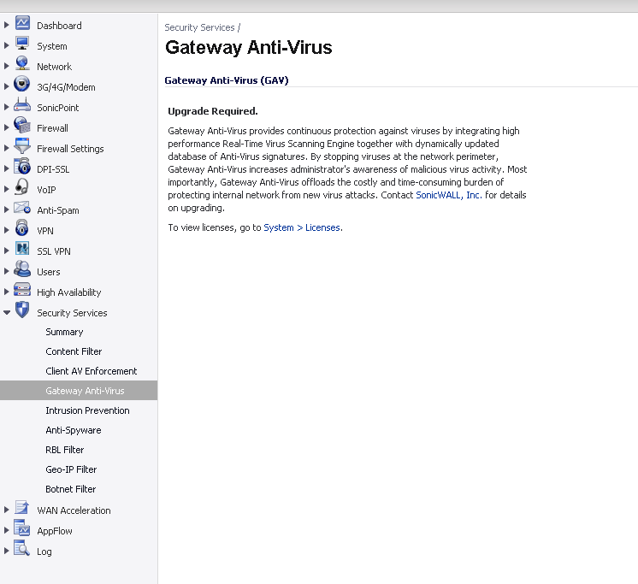Expand the Log section arrow
The image size is (638, 584).
[6, 551]
